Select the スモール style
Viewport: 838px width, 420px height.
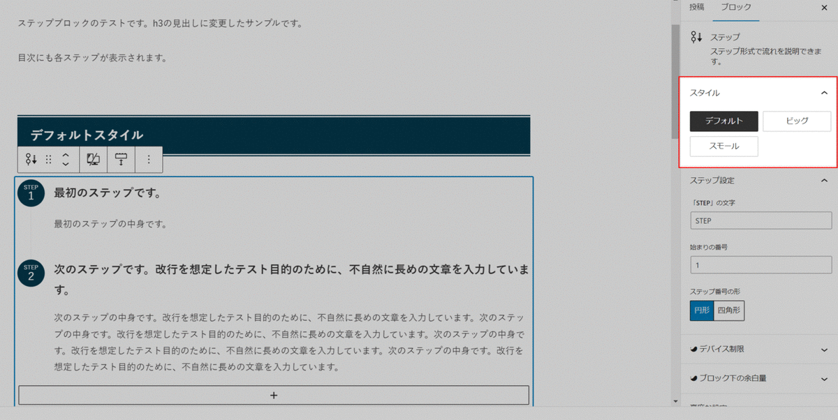(x=723, y=147)
